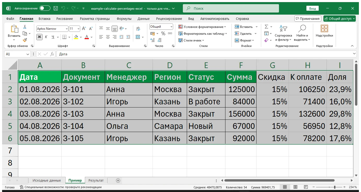Click the Cut scissors icon
Viewport: 361px width, 192px height.
(25, 27)
